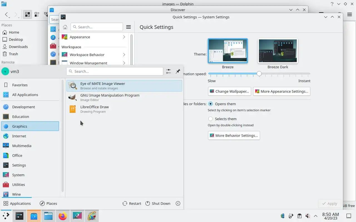Image resolution: width=356 pixels, height=222 pixels.
Task: Switch to Discover in taskbar
Action: point(34,216)
